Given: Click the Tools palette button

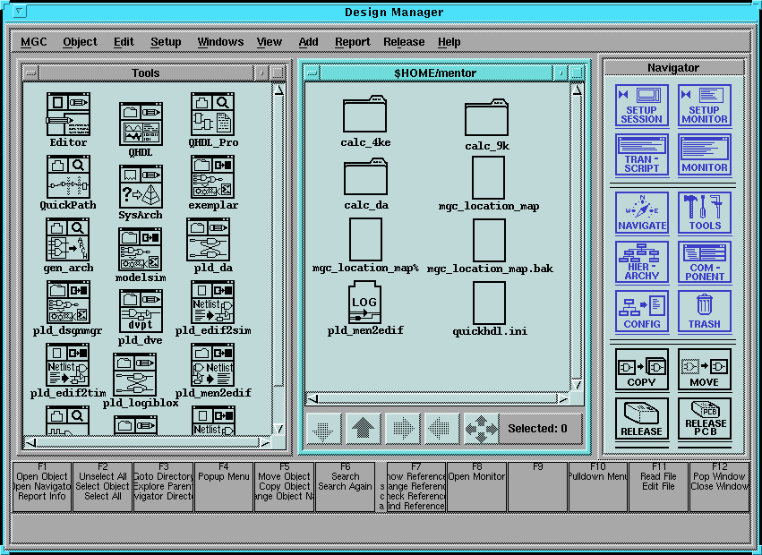Looking at the screenshot, I should tap(705, 213).
